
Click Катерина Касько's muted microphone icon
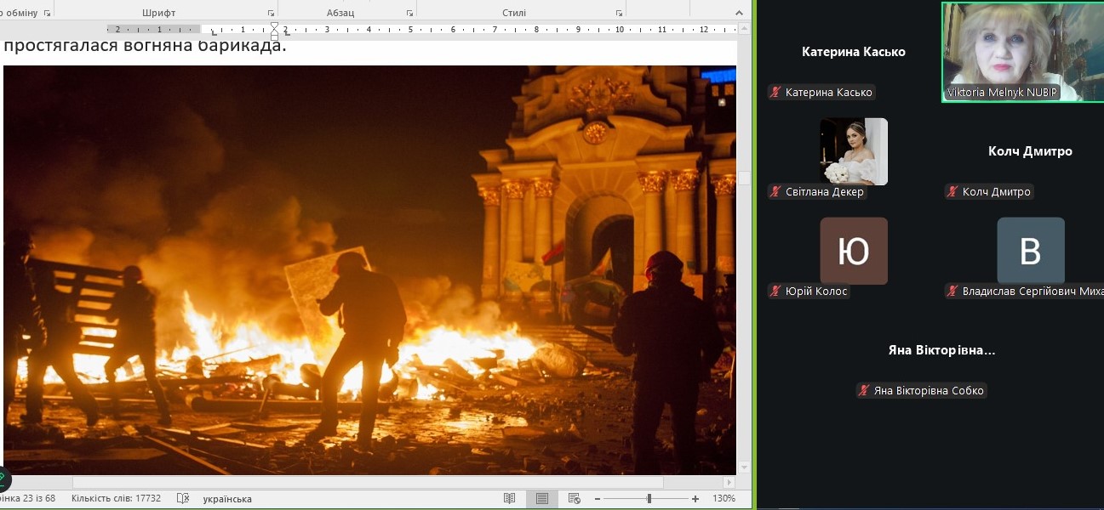point(775,93)
